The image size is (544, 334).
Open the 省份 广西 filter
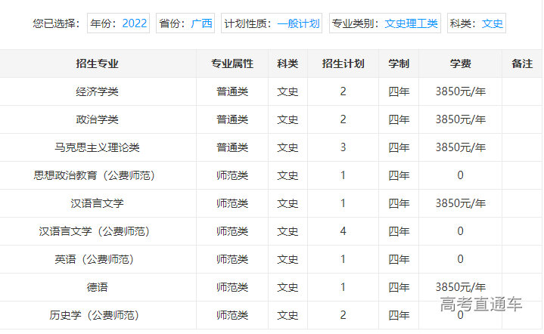coord(185,23)
